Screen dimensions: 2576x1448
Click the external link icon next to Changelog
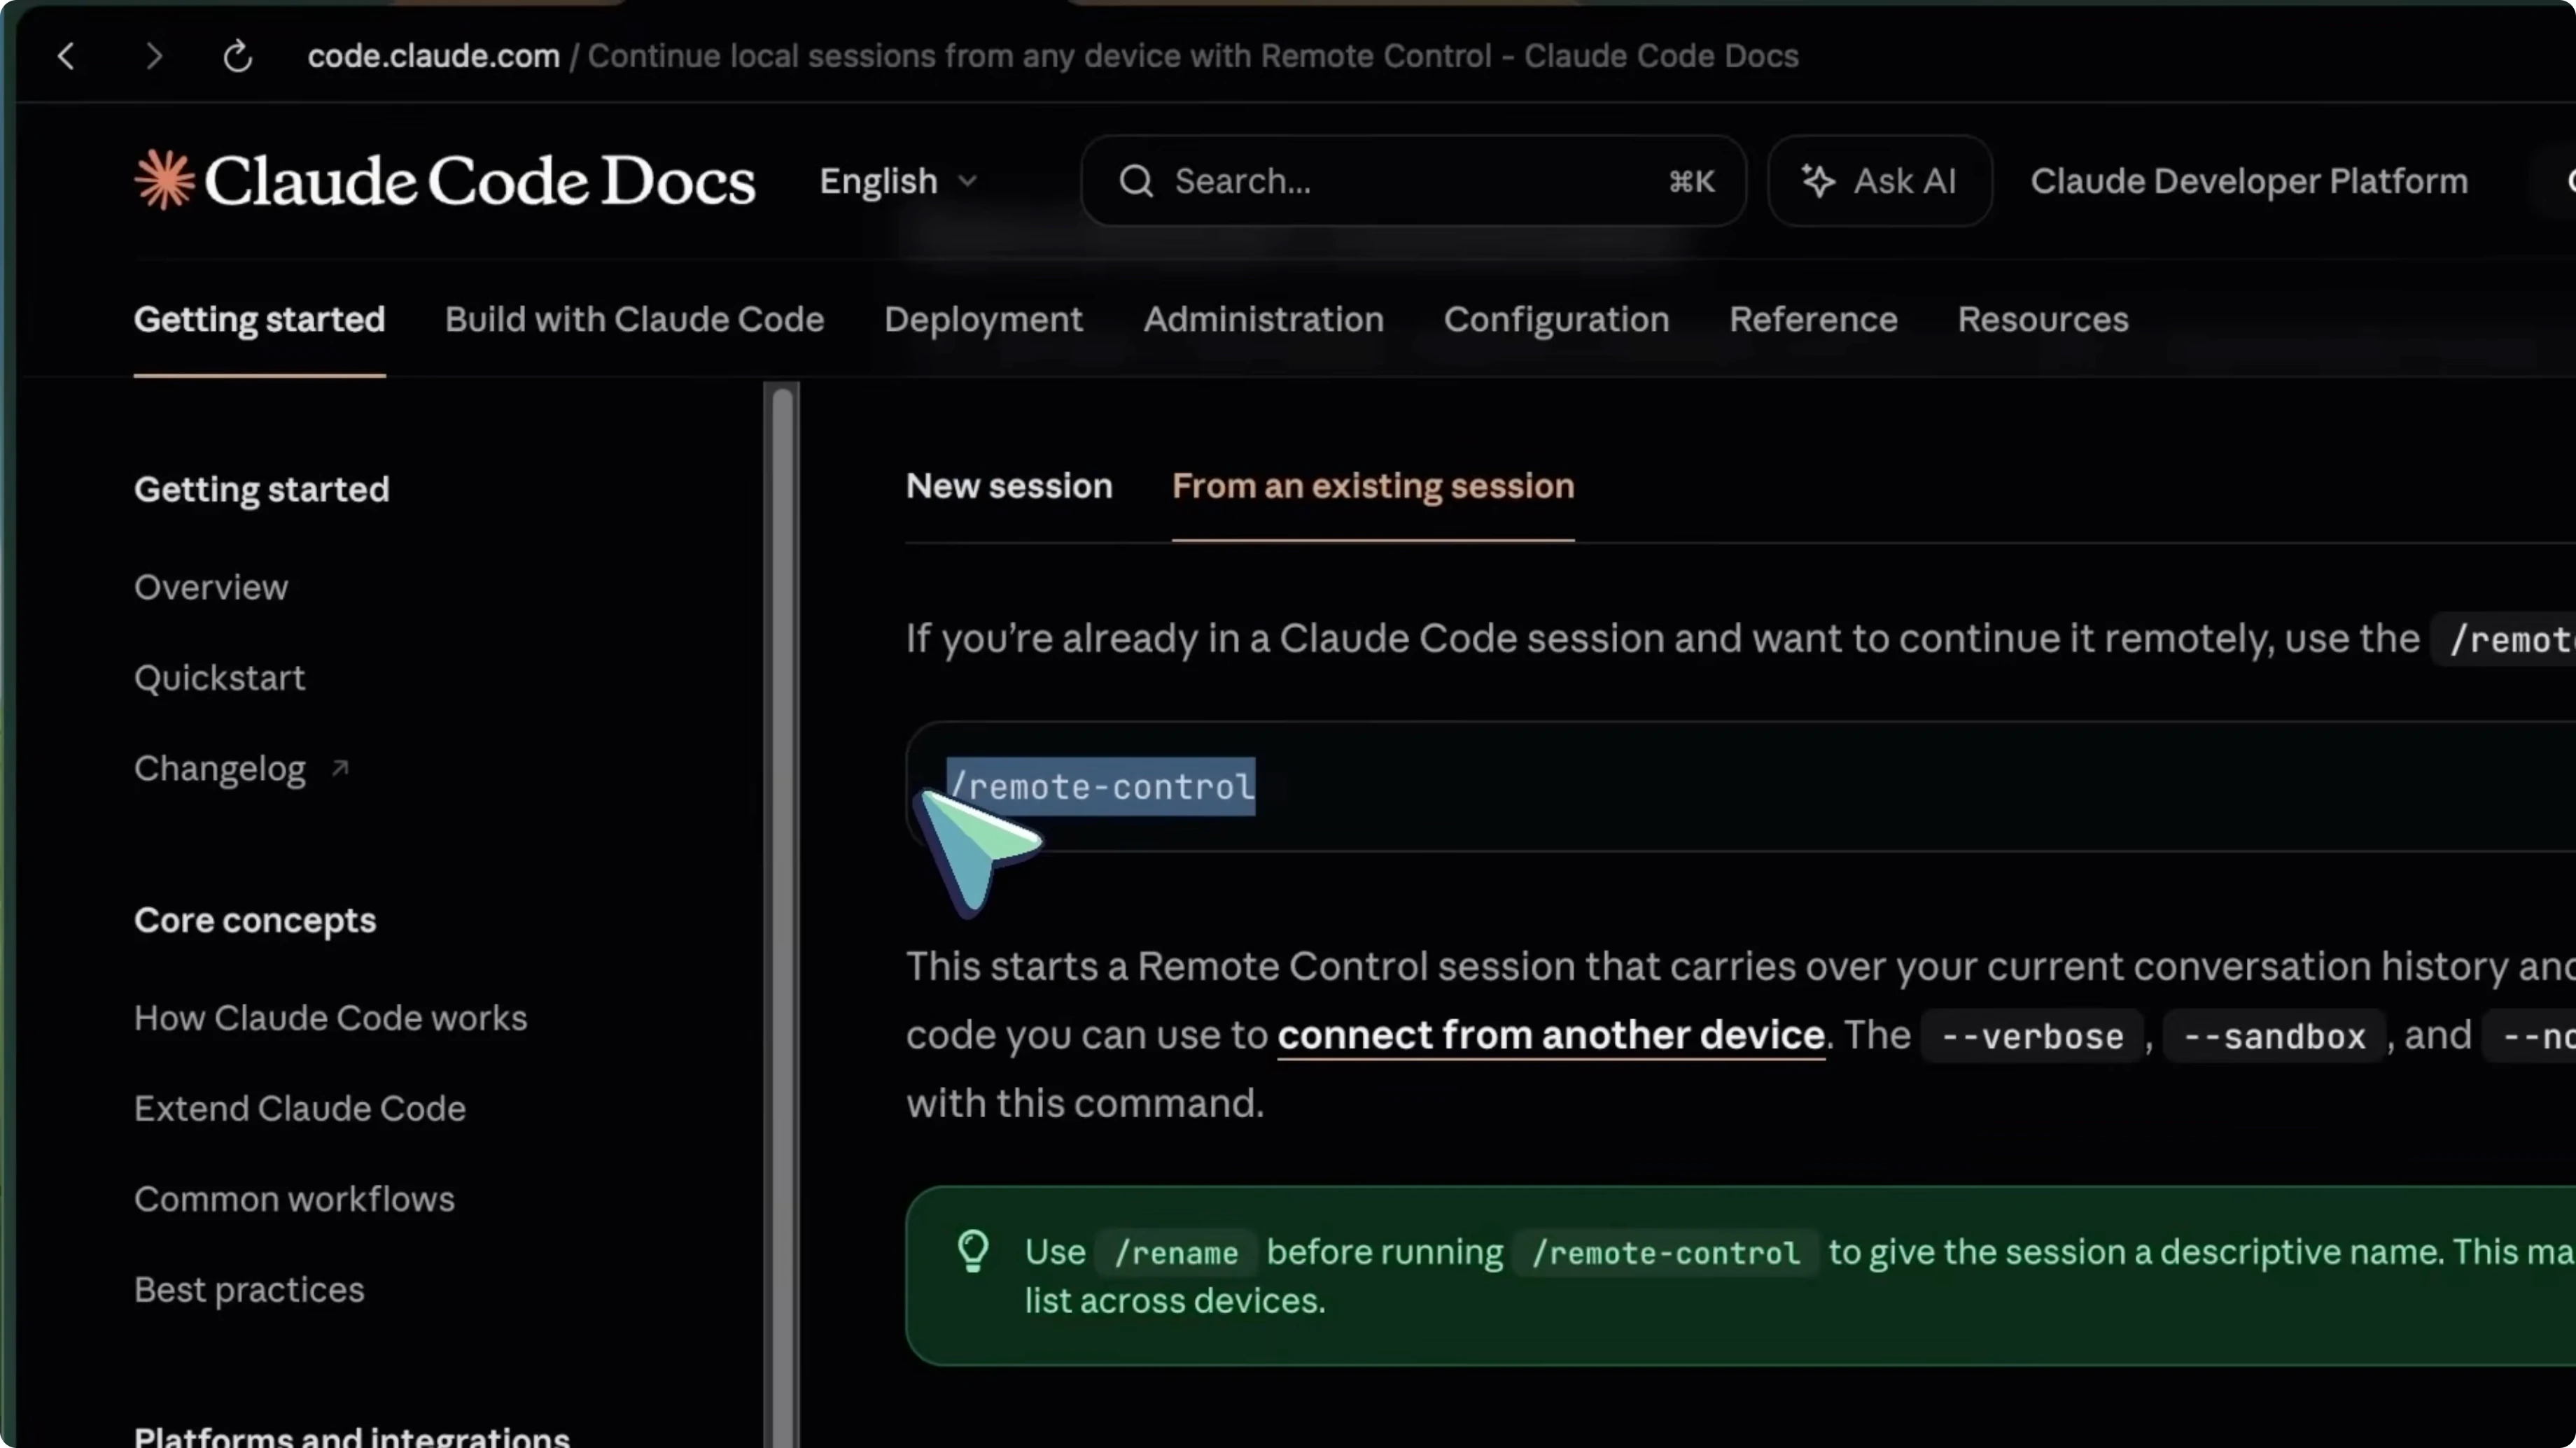339,767
